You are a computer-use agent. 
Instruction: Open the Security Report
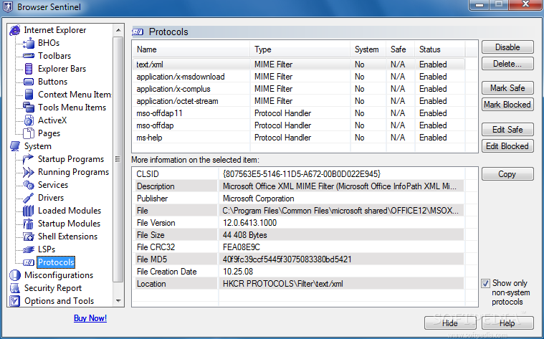[53, 288]
